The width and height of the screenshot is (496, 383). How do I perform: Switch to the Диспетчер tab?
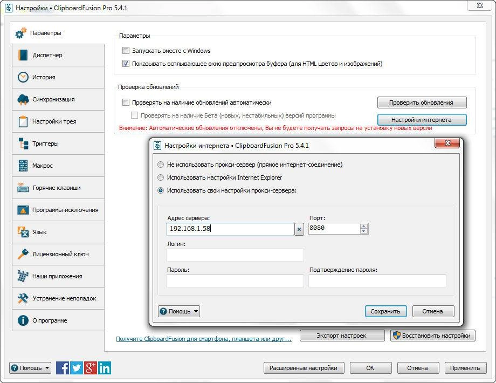pos(58,55)
